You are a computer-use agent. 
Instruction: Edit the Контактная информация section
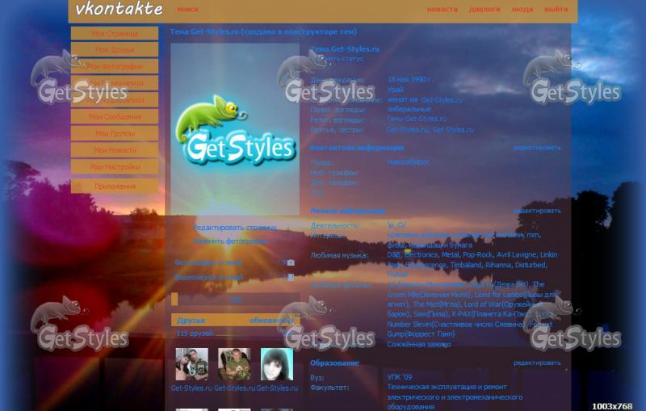click(x=537, y=148)
